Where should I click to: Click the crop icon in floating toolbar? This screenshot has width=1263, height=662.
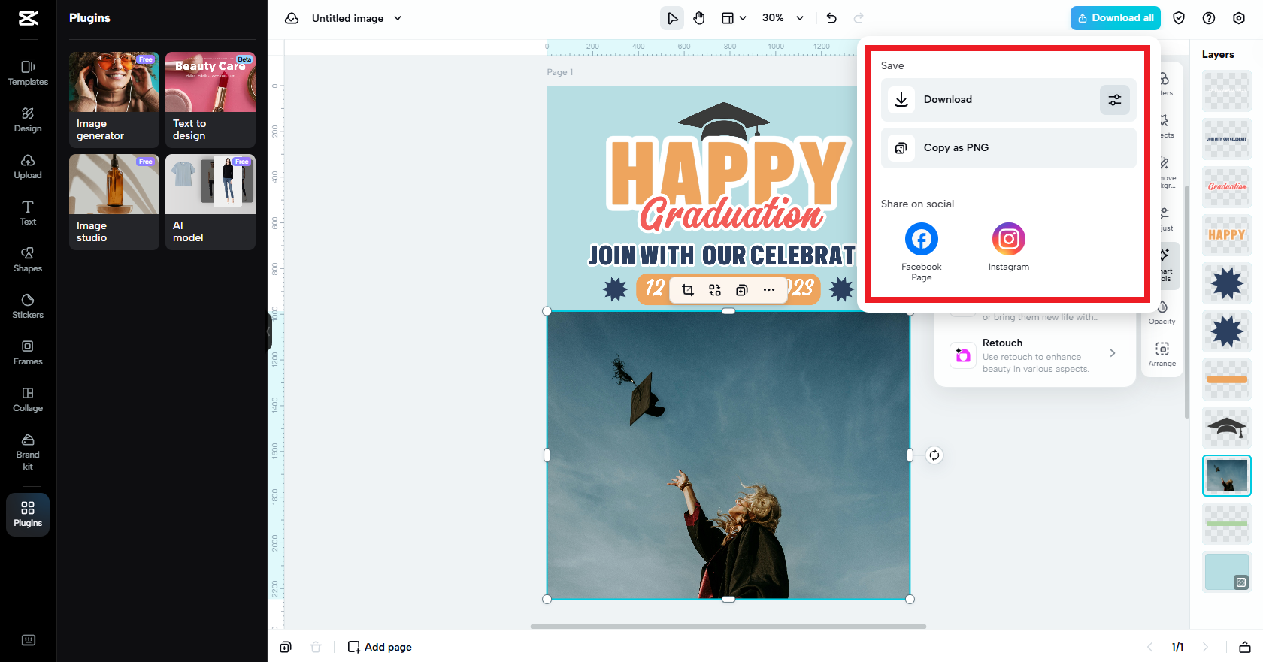(x=687, y=290)
